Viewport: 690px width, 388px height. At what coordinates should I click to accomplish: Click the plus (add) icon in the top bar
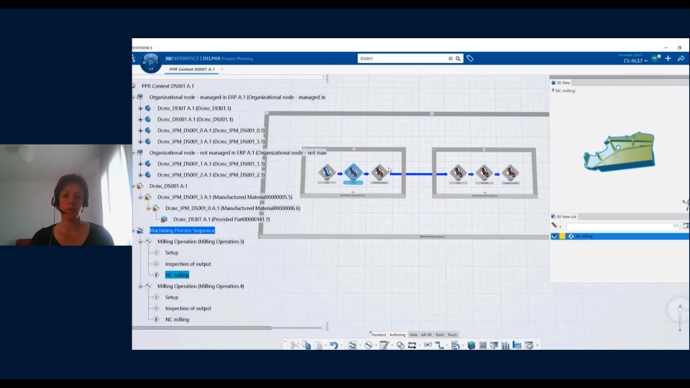coord(668,58)
